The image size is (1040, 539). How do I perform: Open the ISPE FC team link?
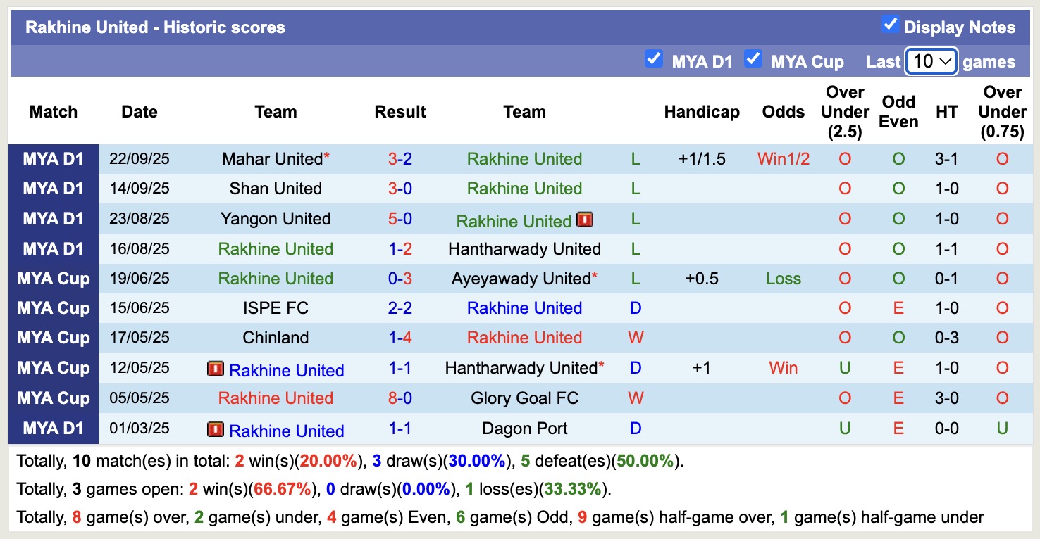click(276, 308)
